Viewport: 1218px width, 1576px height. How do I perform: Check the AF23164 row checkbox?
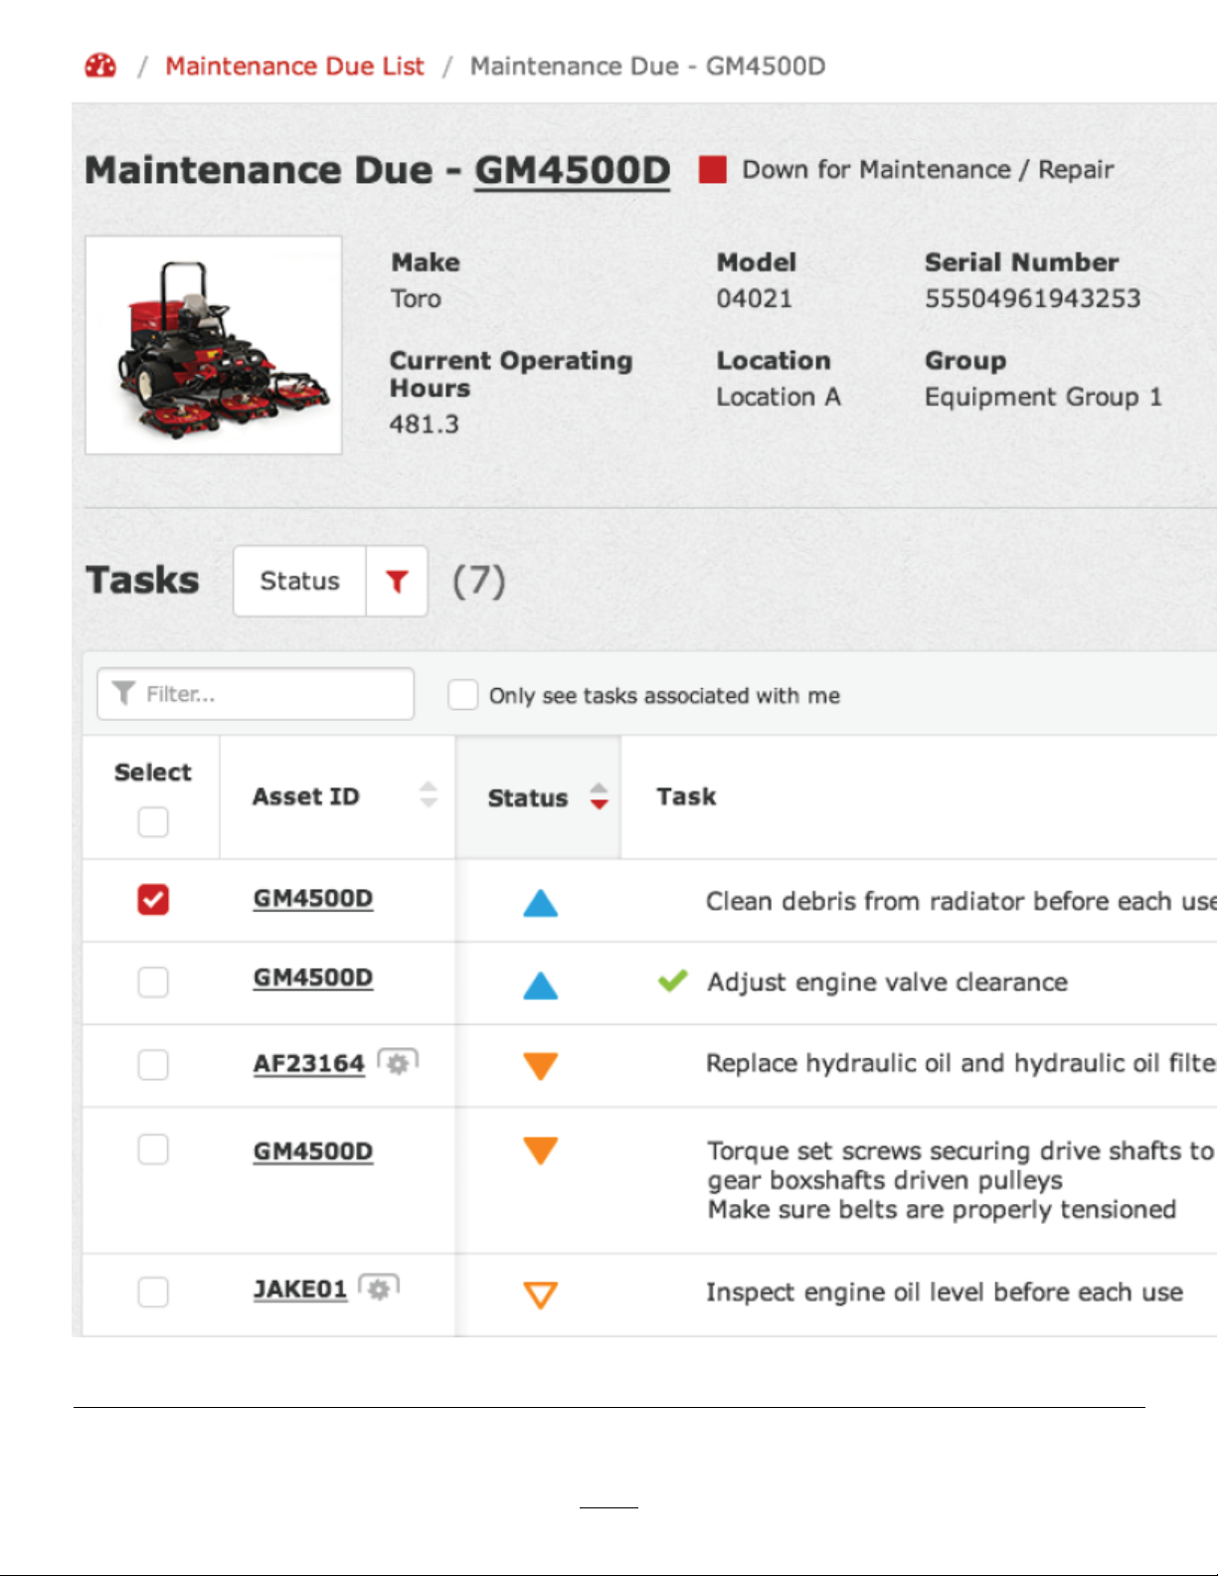click(153, 1064)
